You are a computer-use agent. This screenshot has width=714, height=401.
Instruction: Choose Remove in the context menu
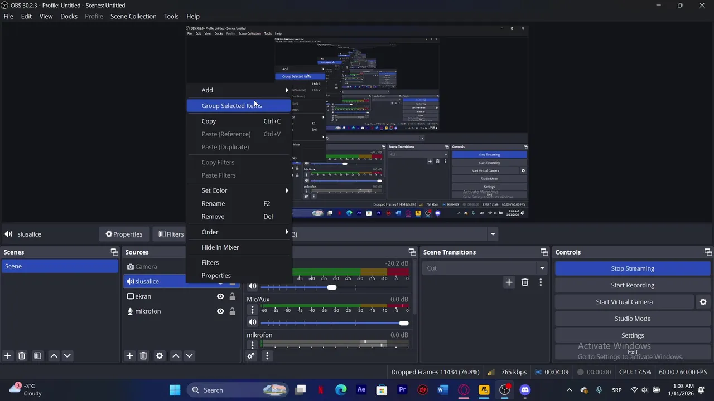click(239, 217)
